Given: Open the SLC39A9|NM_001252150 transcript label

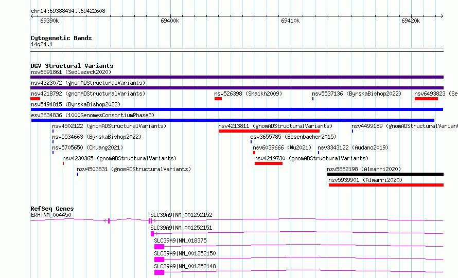Looking at the screenshot, I should pyautogui.click(x=185, y=253).
